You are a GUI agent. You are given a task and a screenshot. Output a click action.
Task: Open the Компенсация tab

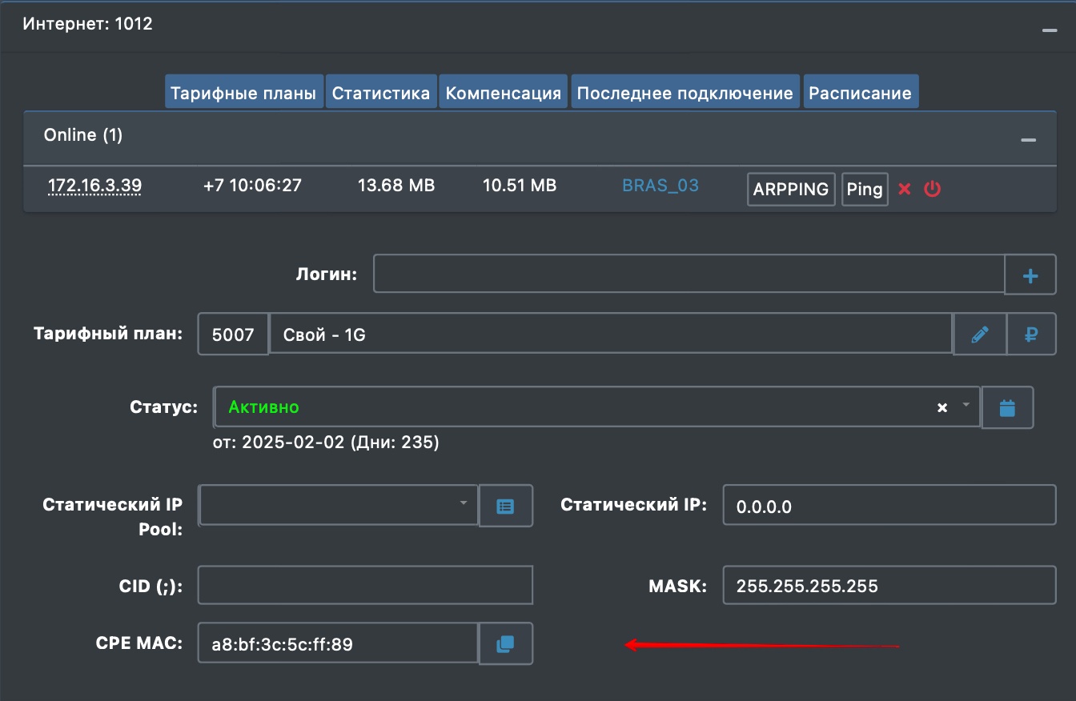pyautogui.click(x=503, y=93)
